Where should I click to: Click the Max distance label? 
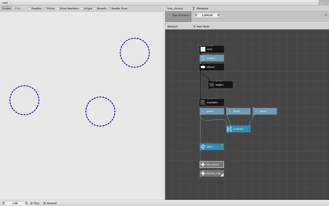pos(181,15)
